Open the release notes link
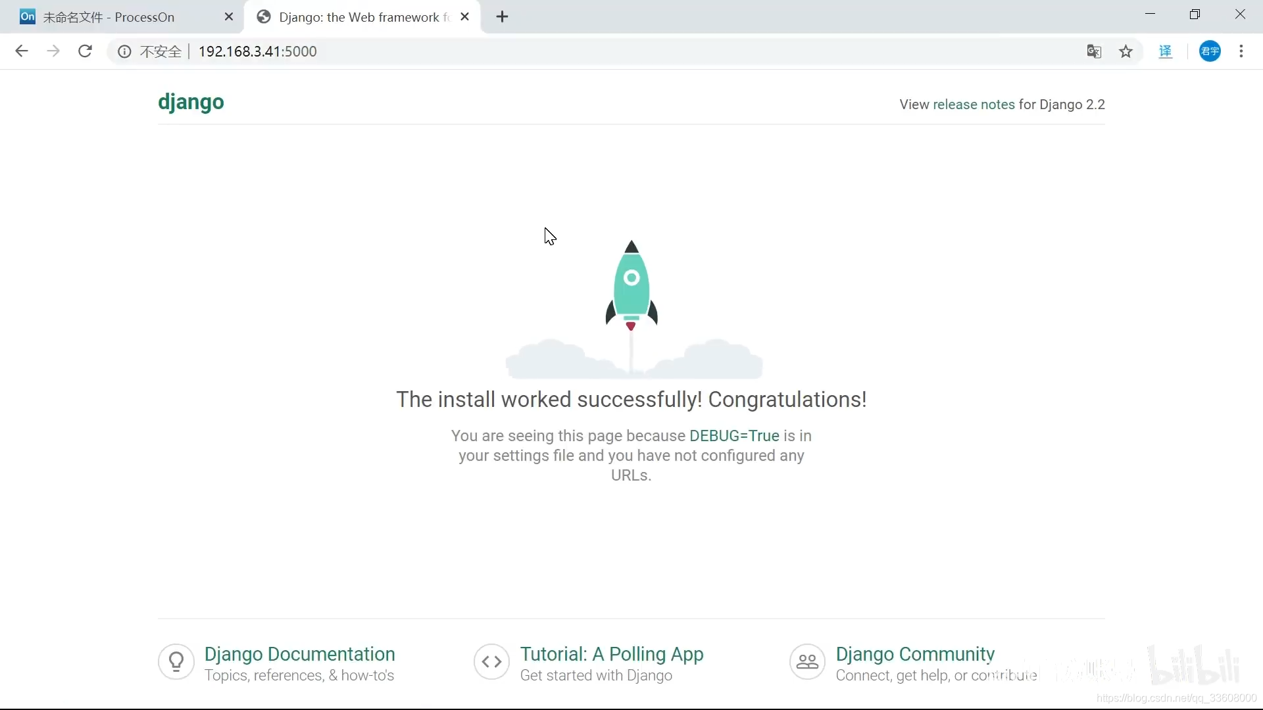Screen dimensions: 1263x710 tap(974, 105)
